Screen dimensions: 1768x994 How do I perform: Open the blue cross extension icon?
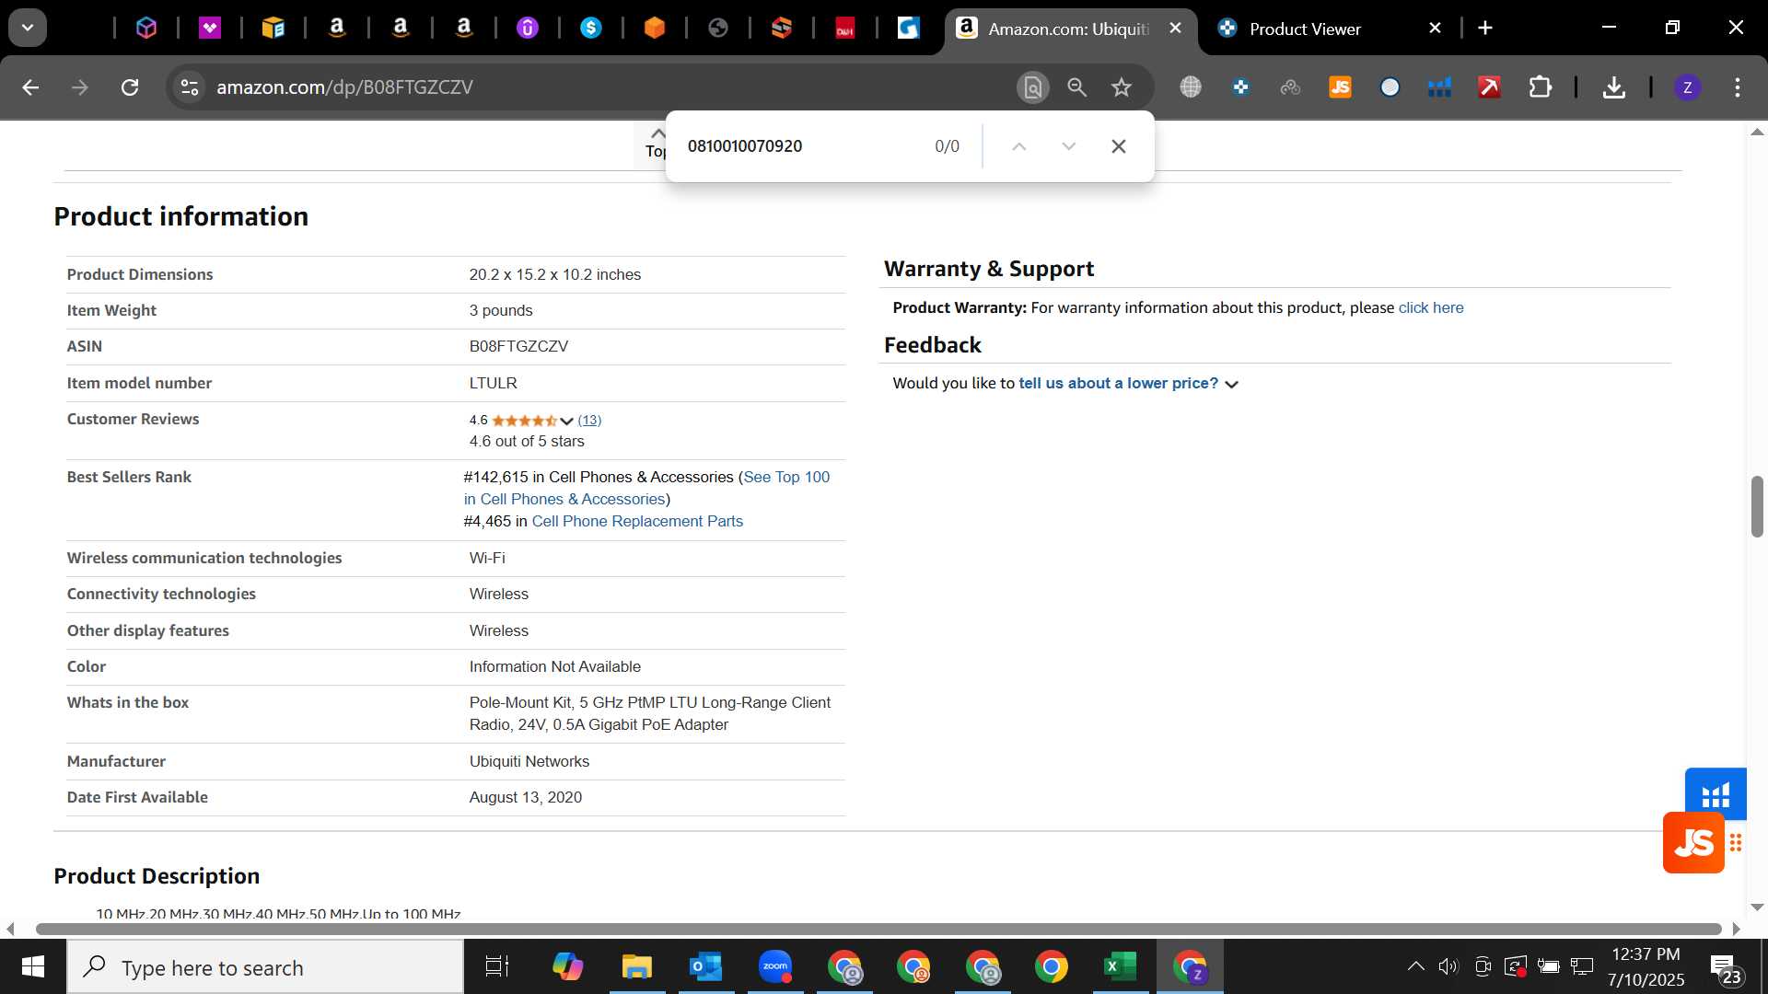(x=1240, y=87)
